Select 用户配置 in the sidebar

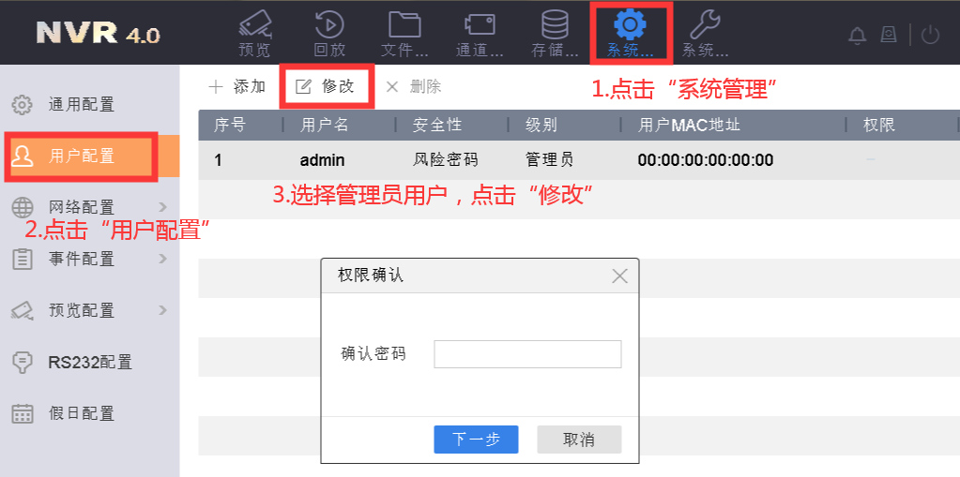tap(81, 156)
